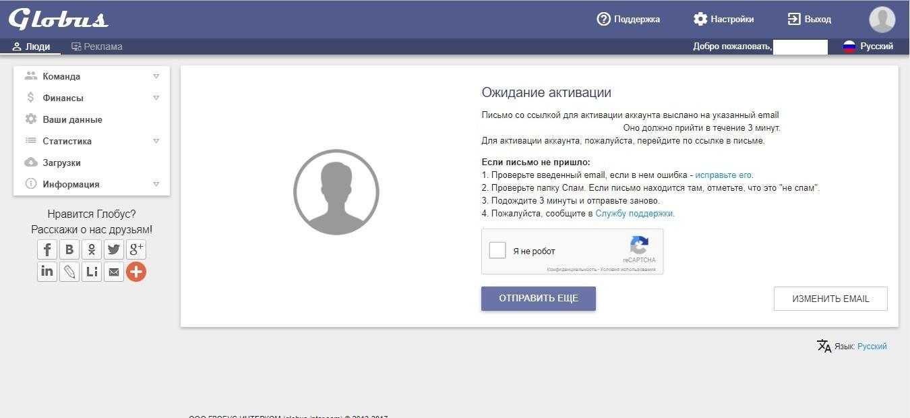Viewport: 910px width, 418px height.
Task: Click Добро пожаловать greeting text
Action: coord(732,47)
